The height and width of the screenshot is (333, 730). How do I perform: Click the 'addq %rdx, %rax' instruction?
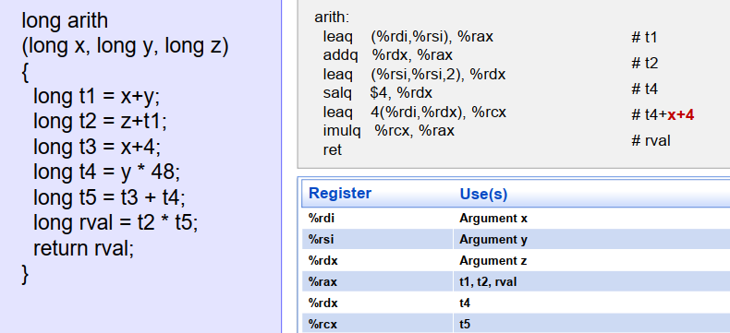[388, 55]
